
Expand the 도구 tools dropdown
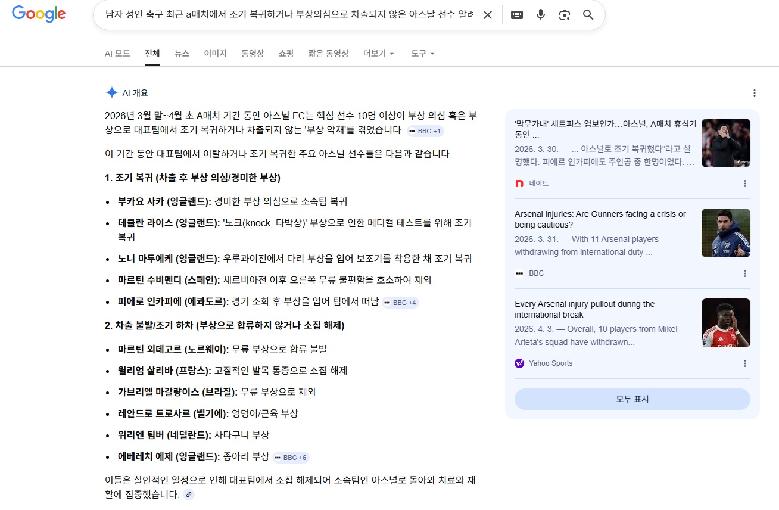423,54
